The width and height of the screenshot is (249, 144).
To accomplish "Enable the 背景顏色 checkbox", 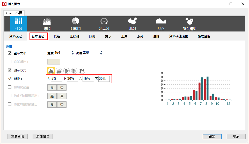I will coord(10,61).
